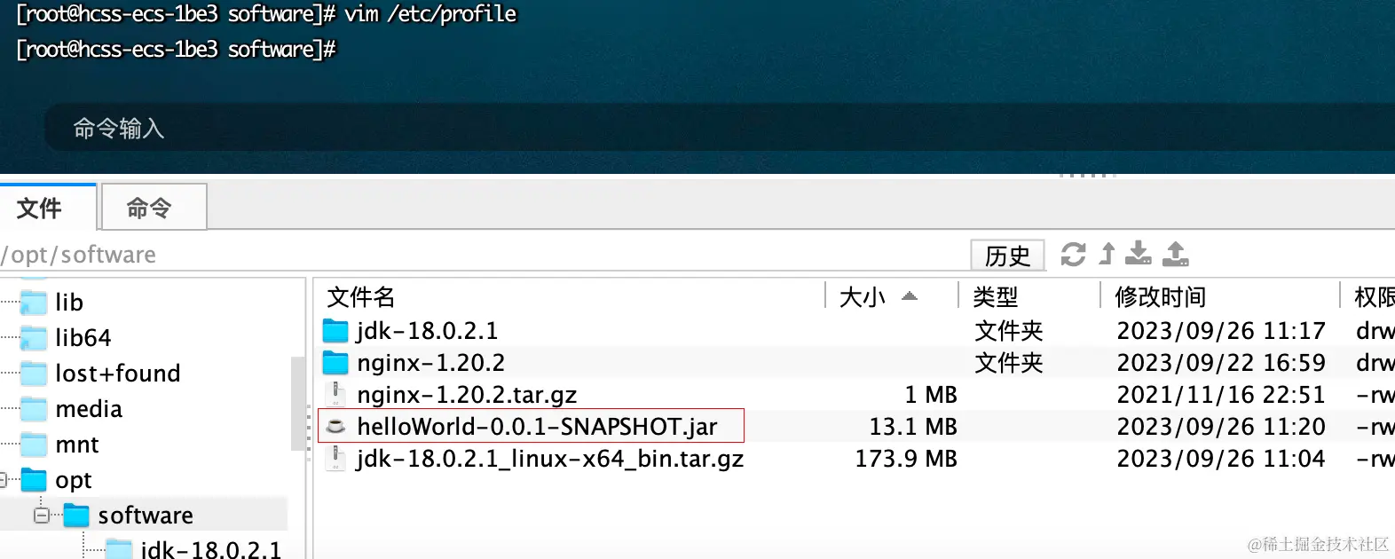The width and height of the screenshot is (1395, 559).
Task: Click the lib folder icon in the tree
Action: [x=34, y=303]
